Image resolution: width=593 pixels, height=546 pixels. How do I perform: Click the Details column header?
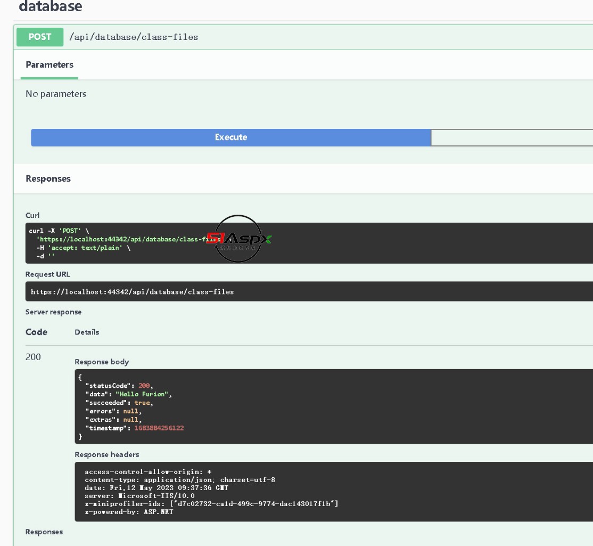tap(87, 332)
